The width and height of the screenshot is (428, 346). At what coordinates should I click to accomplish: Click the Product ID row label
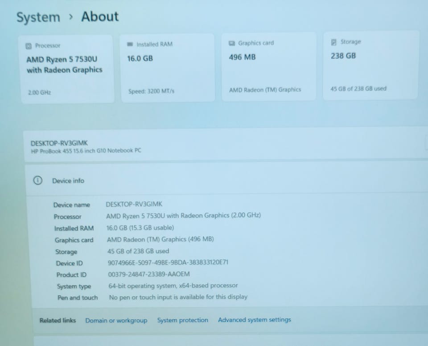71,275
